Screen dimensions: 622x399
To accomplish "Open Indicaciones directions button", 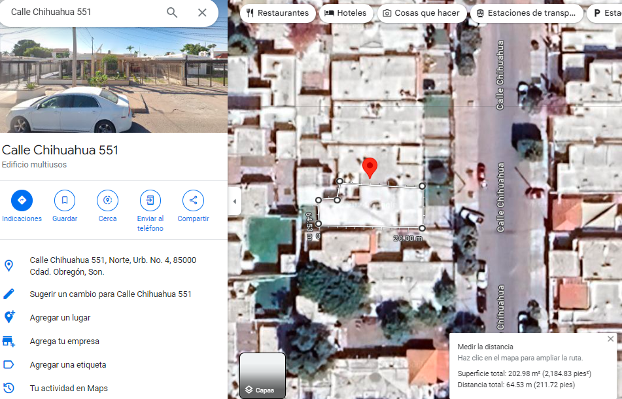I will tap(22, 200).
